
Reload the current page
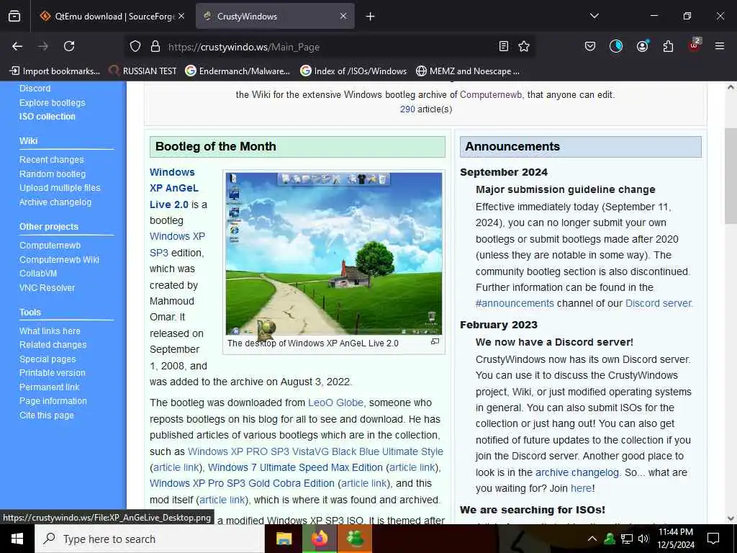click(x=69, y=46)
